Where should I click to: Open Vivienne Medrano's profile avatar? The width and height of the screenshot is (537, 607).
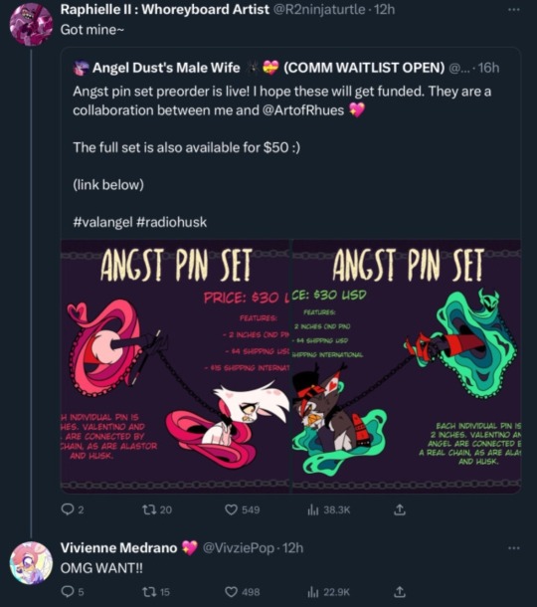point(31,563)
